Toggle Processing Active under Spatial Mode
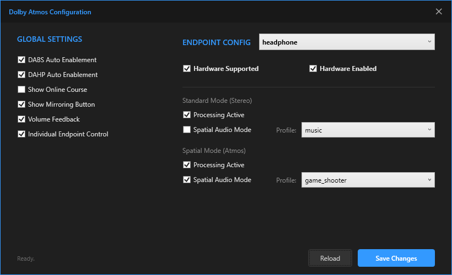Viewport: 452px width, 275px height. pyautogui.click(x=187, y=165)
